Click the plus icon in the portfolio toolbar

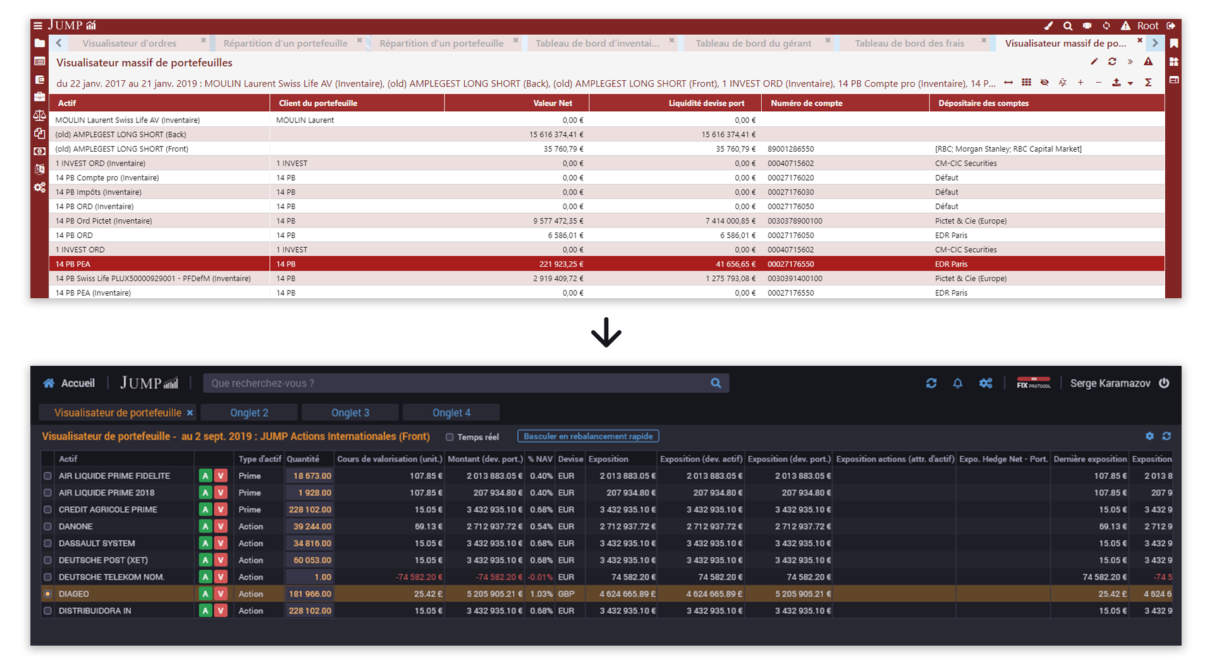[1080, 83]
